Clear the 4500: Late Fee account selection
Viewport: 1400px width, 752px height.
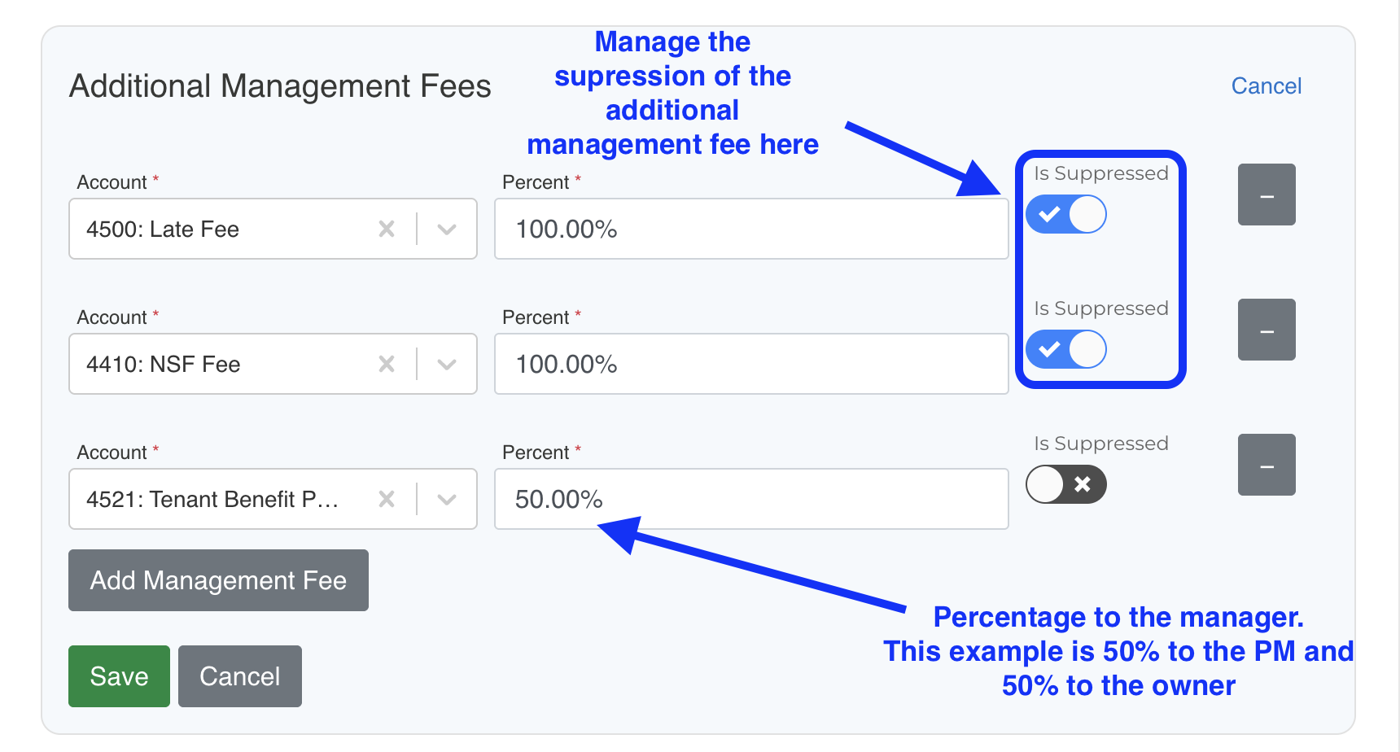click(x=387, y=230)
